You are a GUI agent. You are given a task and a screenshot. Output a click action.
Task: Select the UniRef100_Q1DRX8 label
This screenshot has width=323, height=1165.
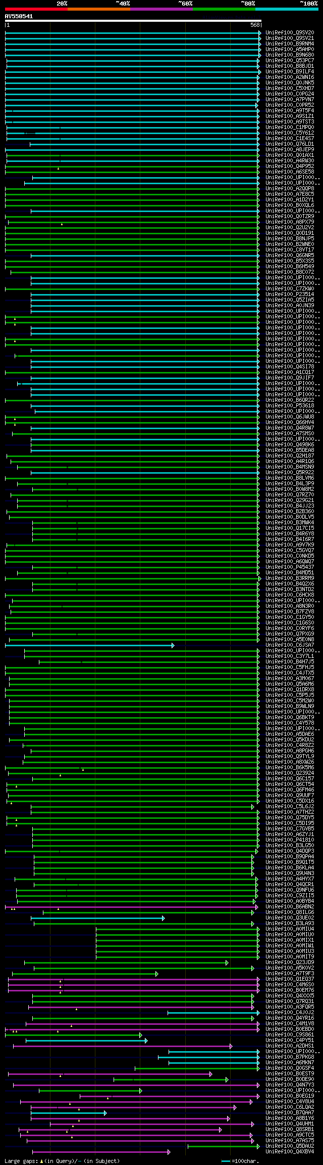click(290, 689)
